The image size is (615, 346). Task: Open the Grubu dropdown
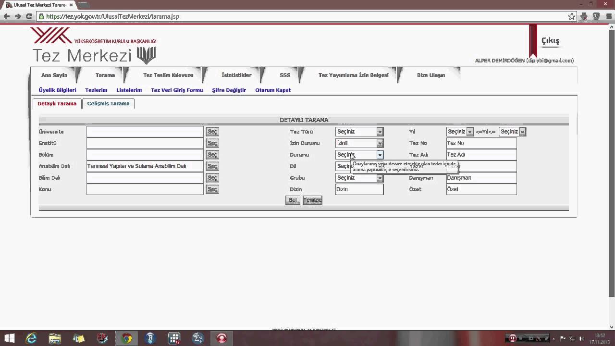359,178
